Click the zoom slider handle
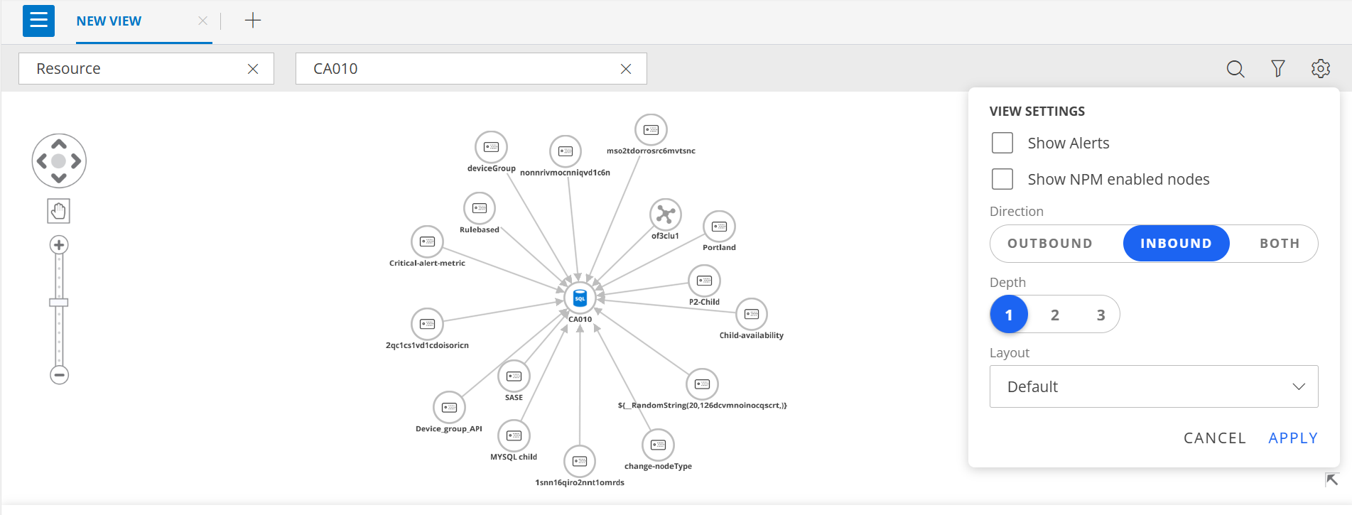 59,303
